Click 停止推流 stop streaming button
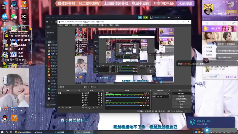238x134 pixels. click(181, 94)
